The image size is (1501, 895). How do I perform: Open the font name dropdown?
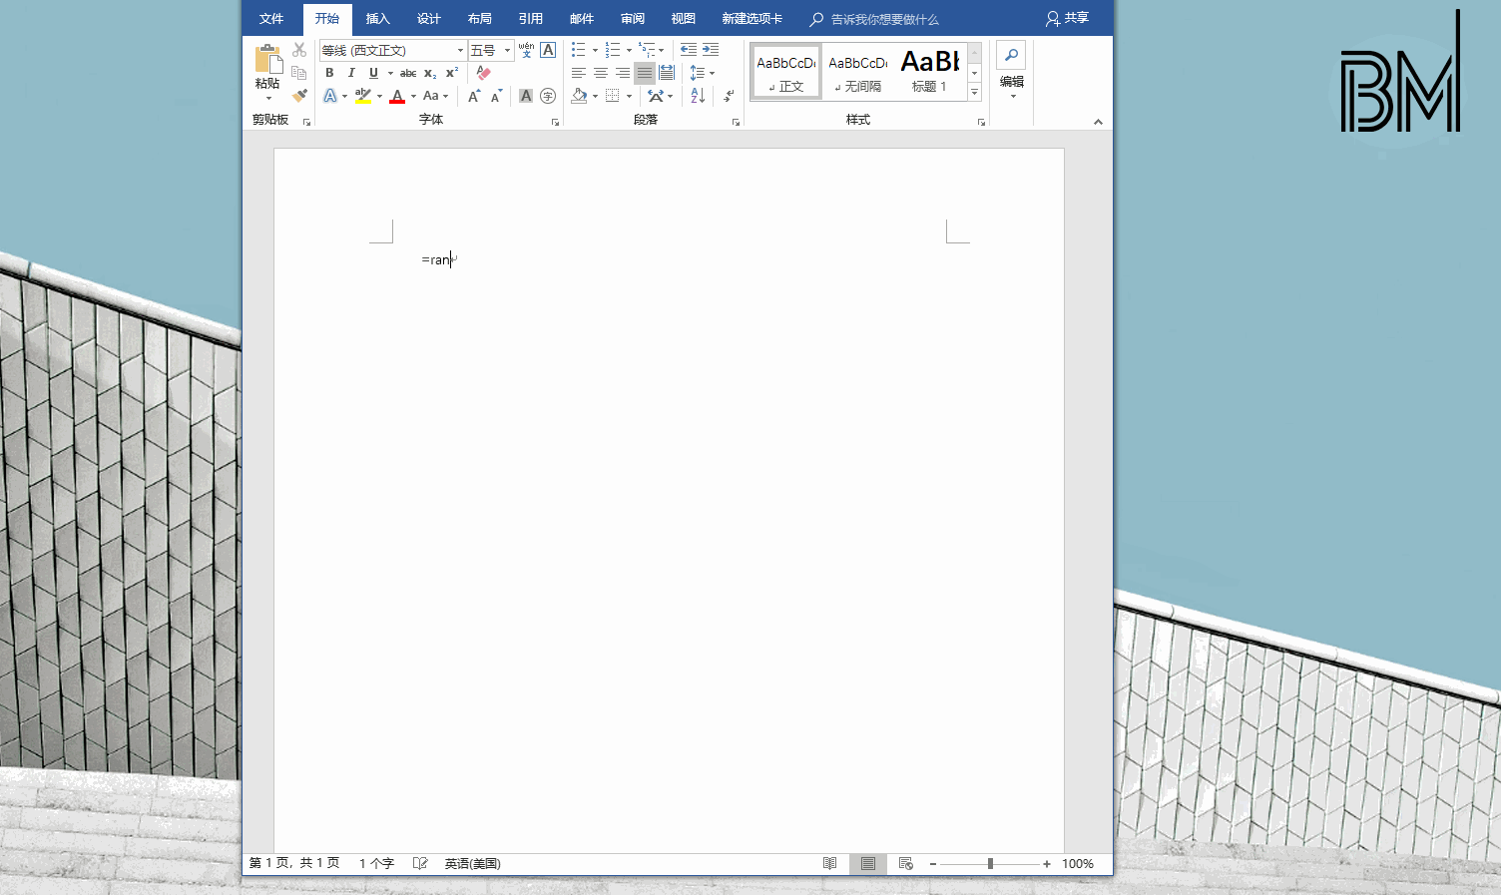[459, 49]
